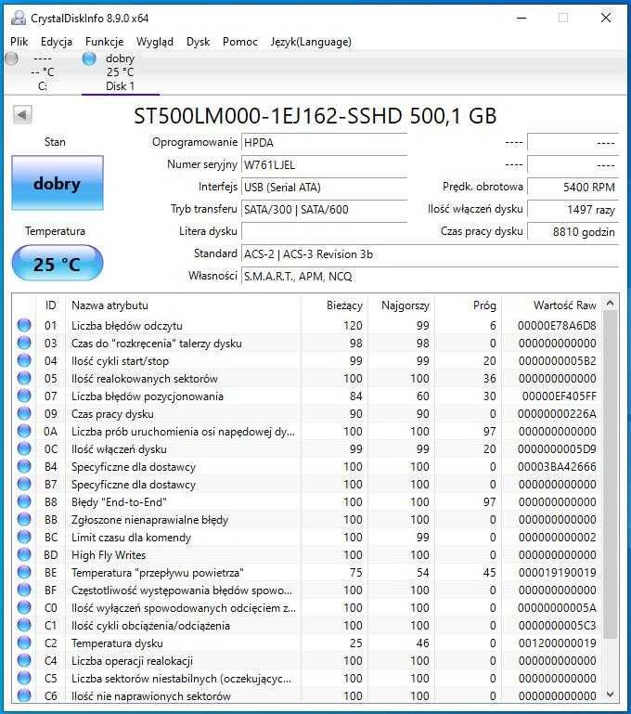
Task: Click status icon for Błędy End-to-End
Action: point(24,501)
